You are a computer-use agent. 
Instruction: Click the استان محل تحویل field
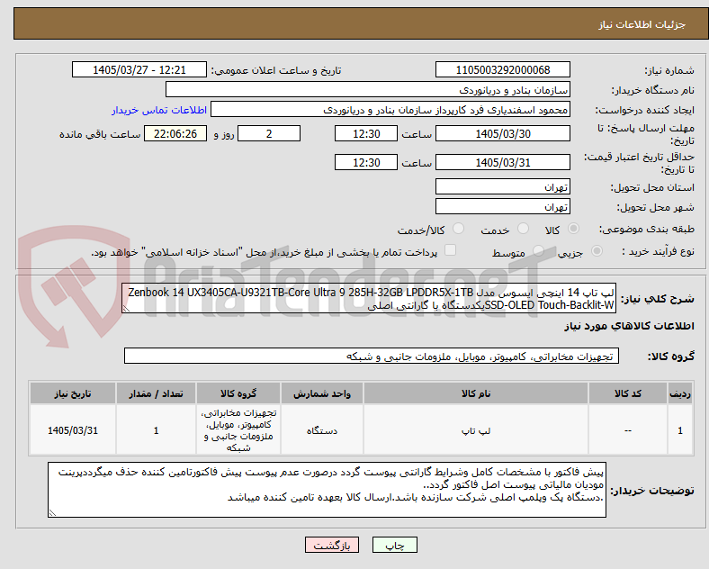click(x=502, y=186)
